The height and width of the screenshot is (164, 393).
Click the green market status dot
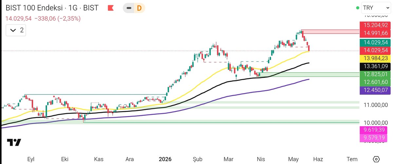pyautogui.click(x=357, y=8)
